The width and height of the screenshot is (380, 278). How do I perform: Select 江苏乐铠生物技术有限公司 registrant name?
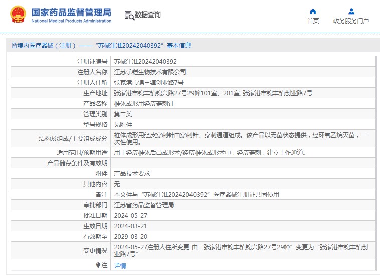[x=150, y=72]
